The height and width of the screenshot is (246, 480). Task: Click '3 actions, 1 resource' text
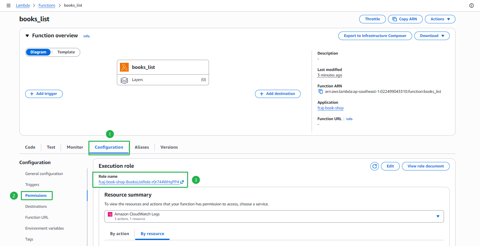point(130,219)
